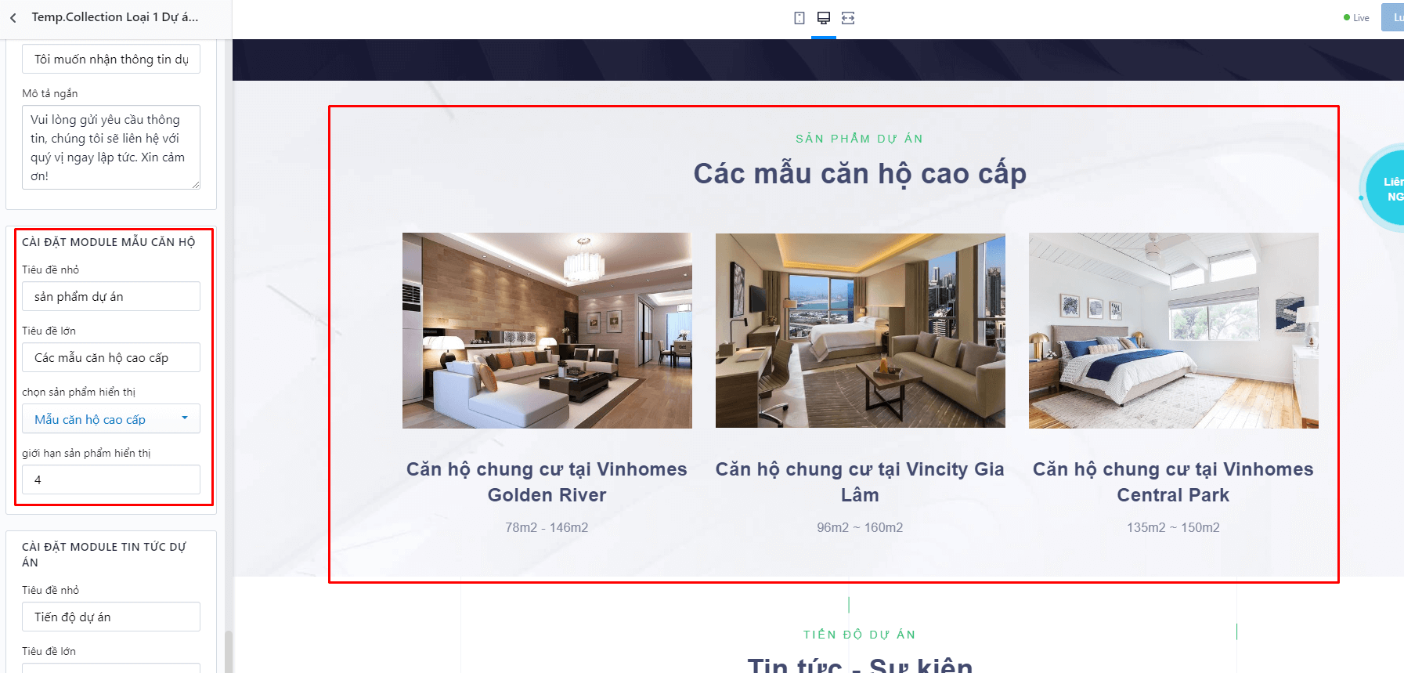Click the Vinhomes Central Park apartment photo
Viewport: 1404px width, 673px height.
pyautogui.click(x=1174, y=331)
